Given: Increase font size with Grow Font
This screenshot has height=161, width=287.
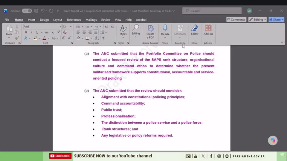Looking at the screenshot, I should coord(63,38).
